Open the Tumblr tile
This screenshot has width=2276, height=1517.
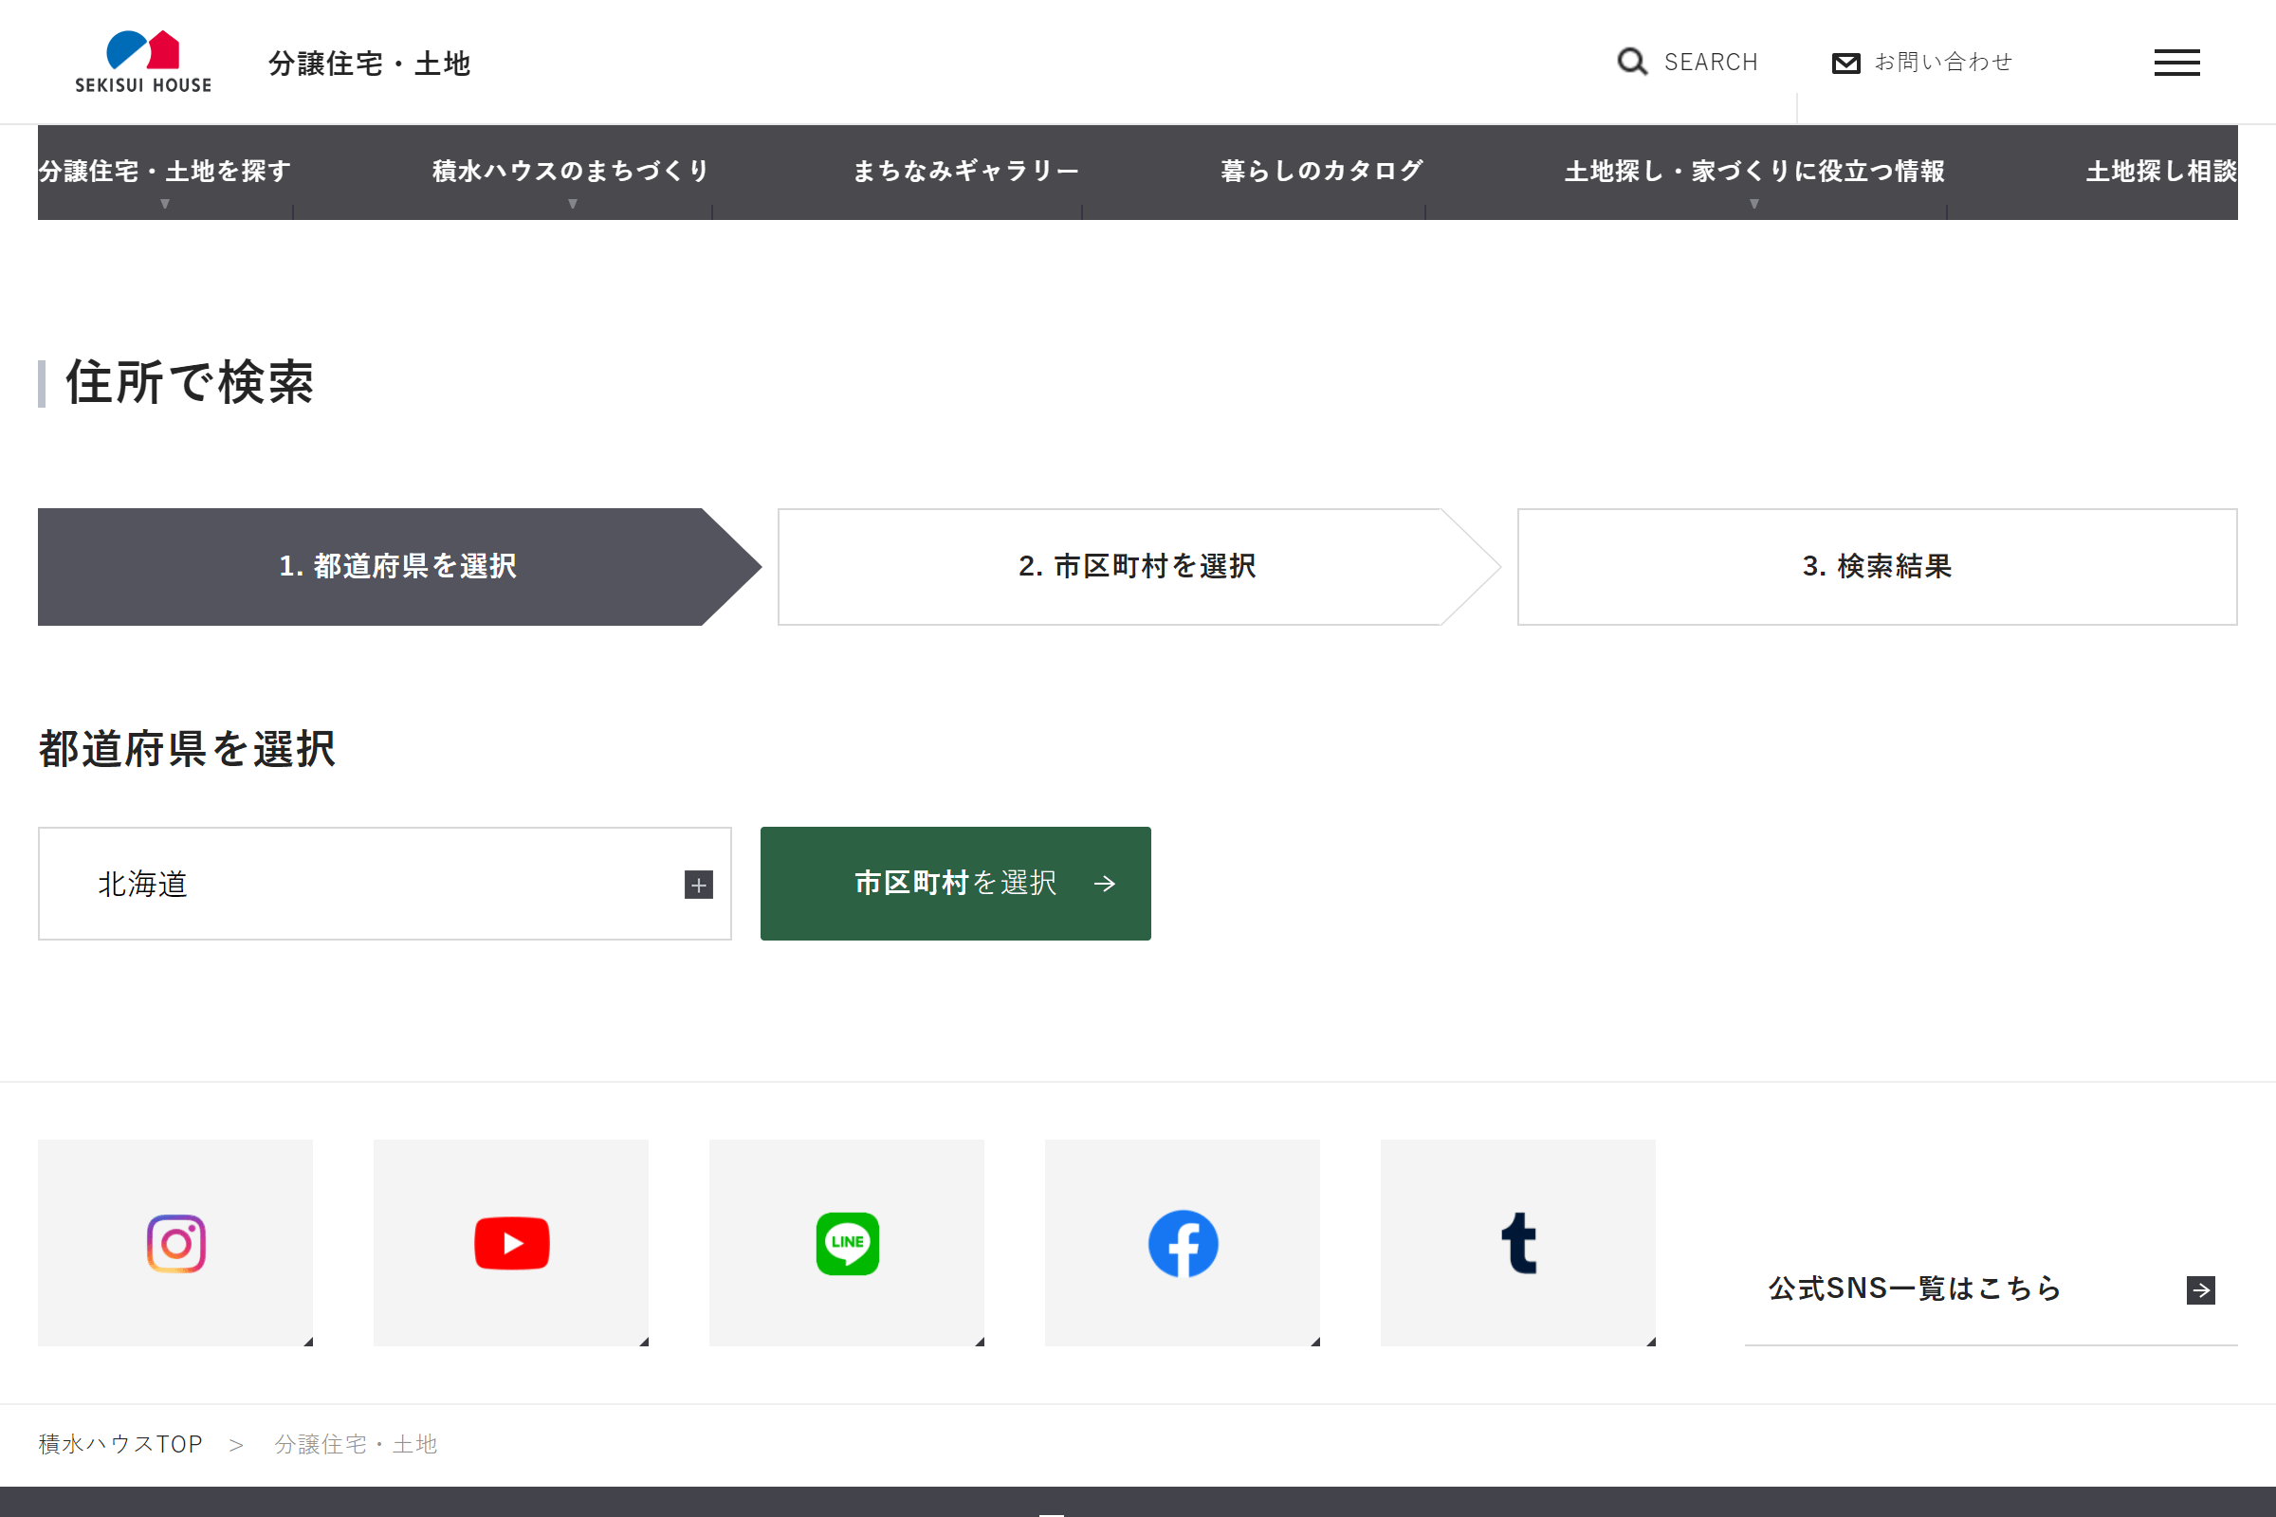point(1518,1243)
